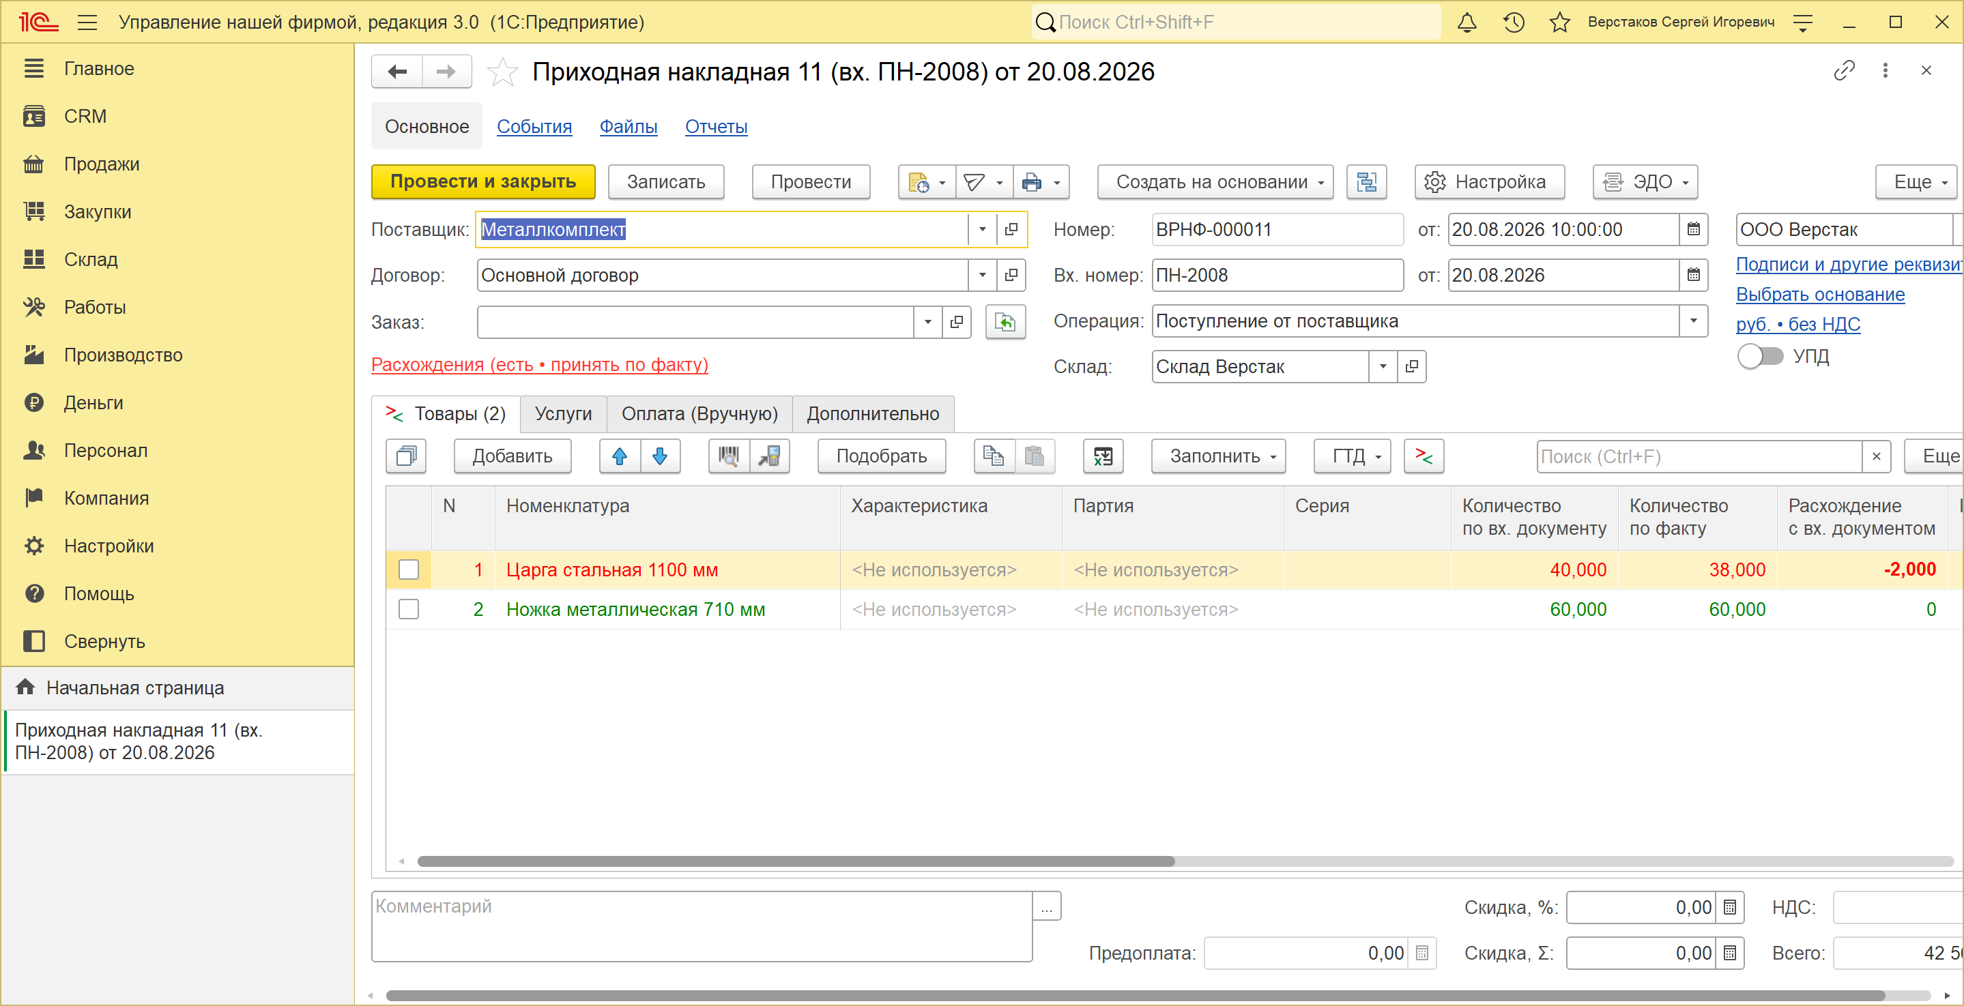The width and height of the screenshot is (1964, 1006).
Task: Search item by barcode icon
Action: 729,456
